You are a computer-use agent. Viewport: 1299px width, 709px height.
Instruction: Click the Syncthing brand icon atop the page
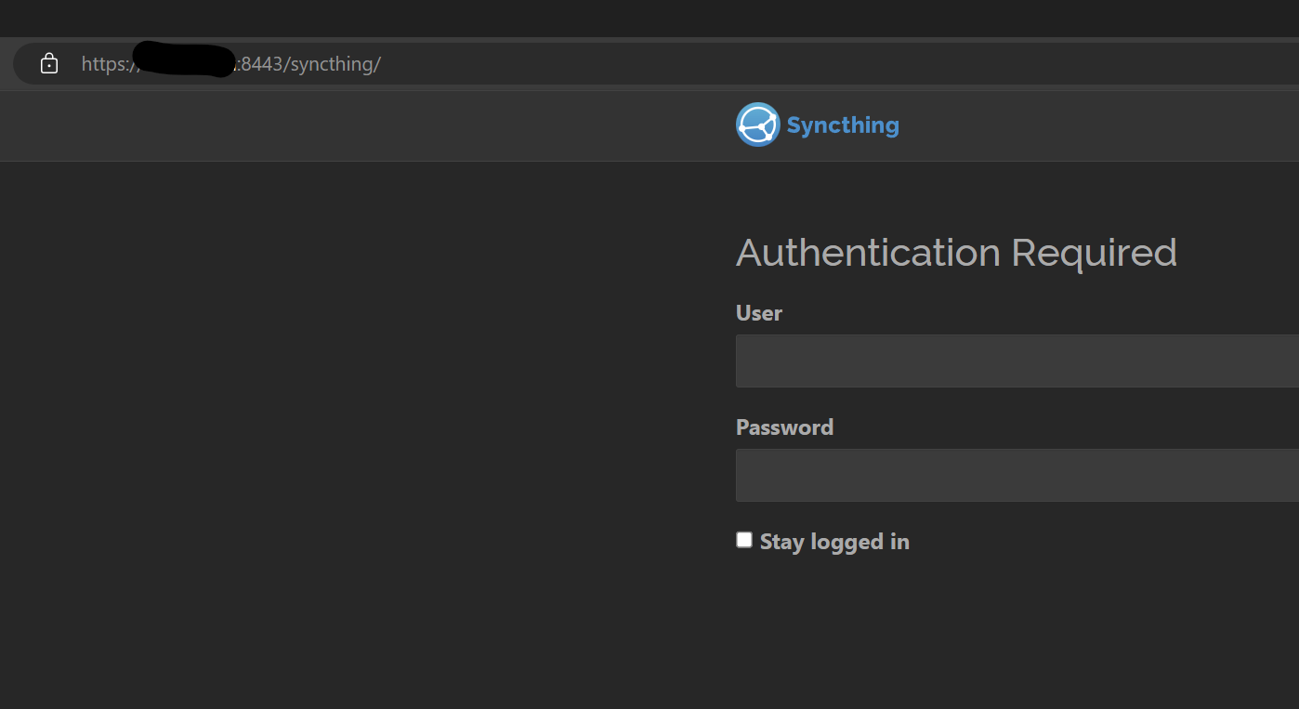(757, 124)
